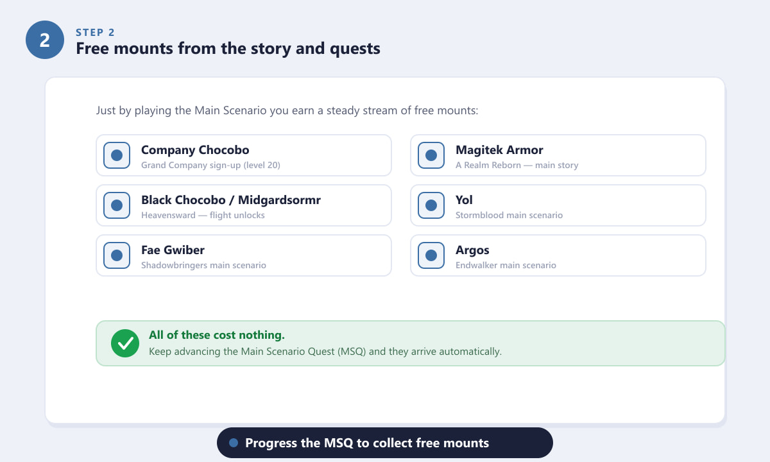
Task: Select the Fae Gwiber mount icon
Action: point(117,255)
